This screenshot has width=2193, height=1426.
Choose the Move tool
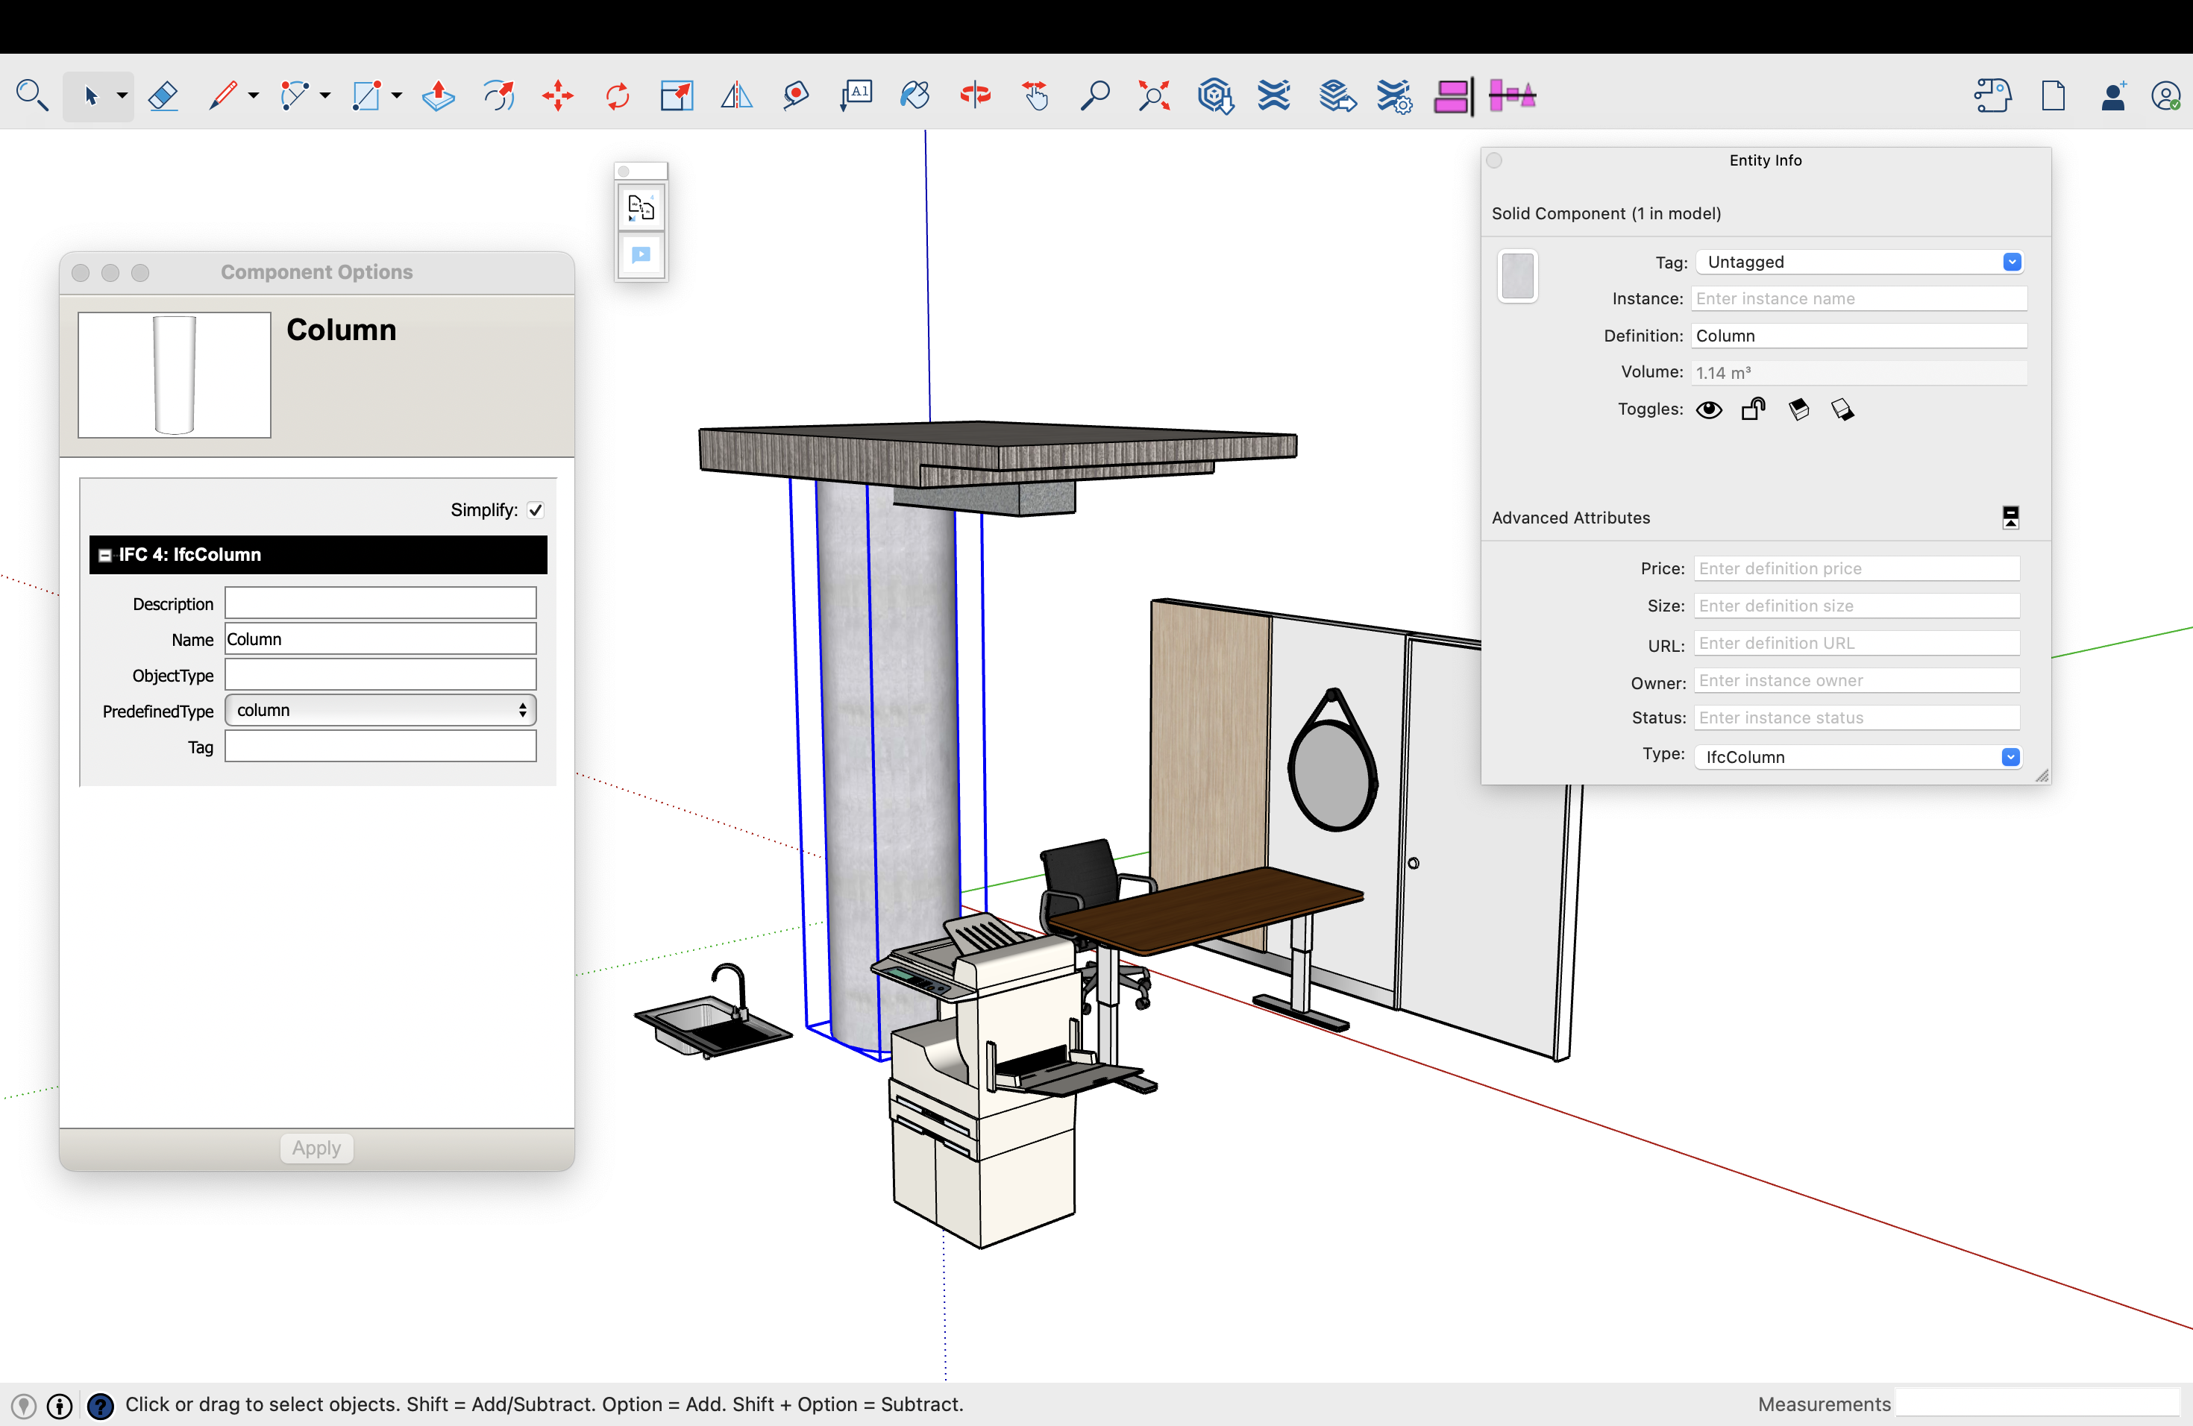[557, 95]
